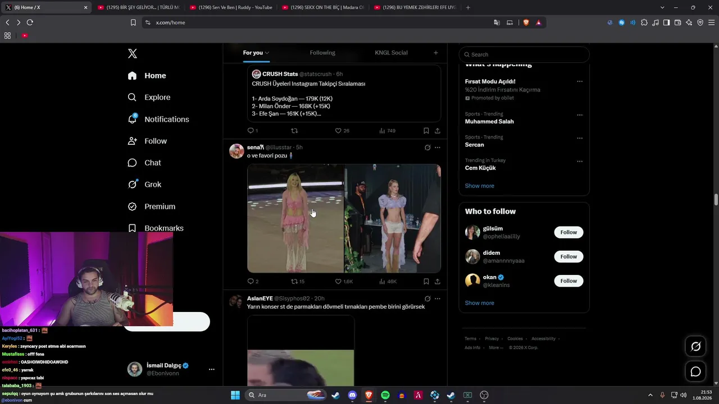Image resolution: width=719 pixels, height=404 pixels.
Task: Follow didem
Action: [568, 256]
